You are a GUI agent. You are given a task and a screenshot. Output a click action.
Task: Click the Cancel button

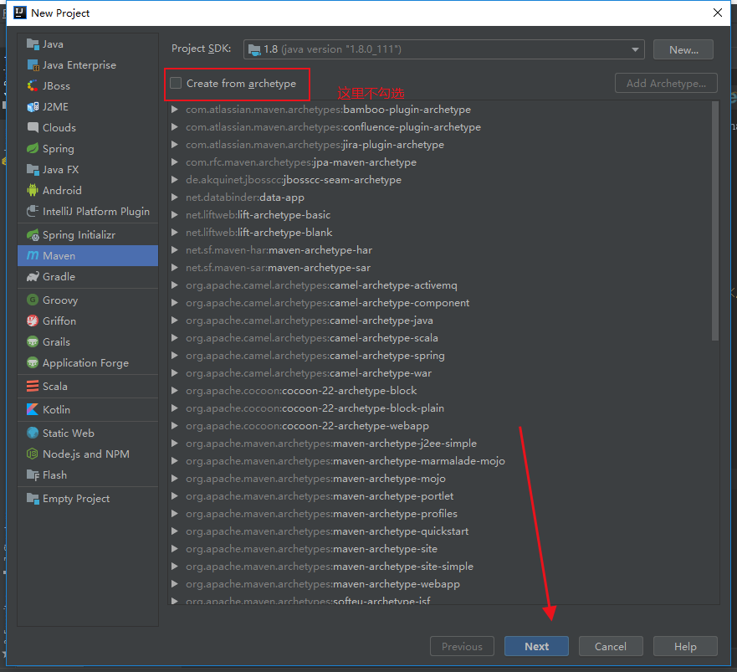point(611,646)
